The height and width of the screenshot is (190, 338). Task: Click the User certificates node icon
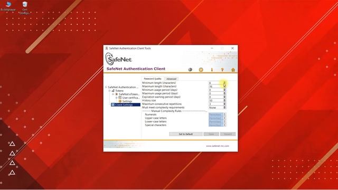120,98
